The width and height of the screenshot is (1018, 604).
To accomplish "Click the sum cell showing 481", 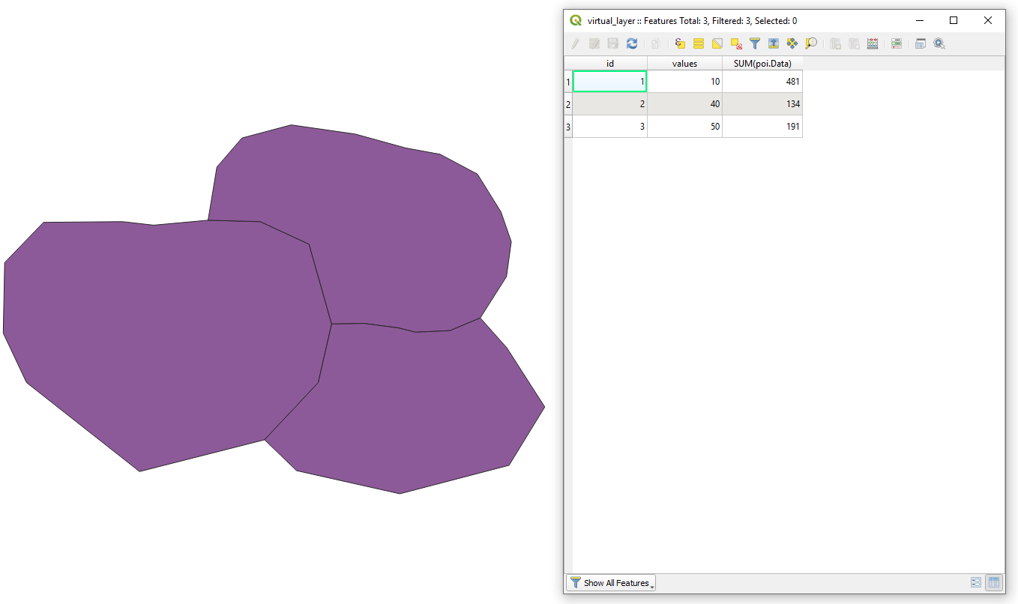I will coord(762,82).
